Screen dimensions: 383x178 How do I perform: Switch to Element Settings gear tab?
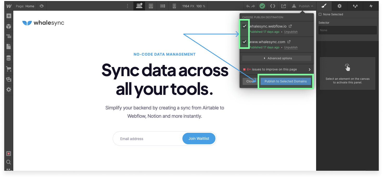[340, 6]
